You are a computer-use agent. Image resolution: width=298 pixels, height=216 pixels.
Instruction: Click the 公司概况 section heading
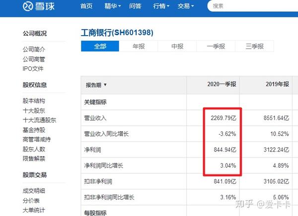(35, 33)
